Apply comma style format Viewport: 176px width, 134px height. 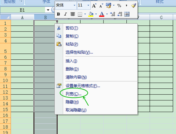coord(126,6)
